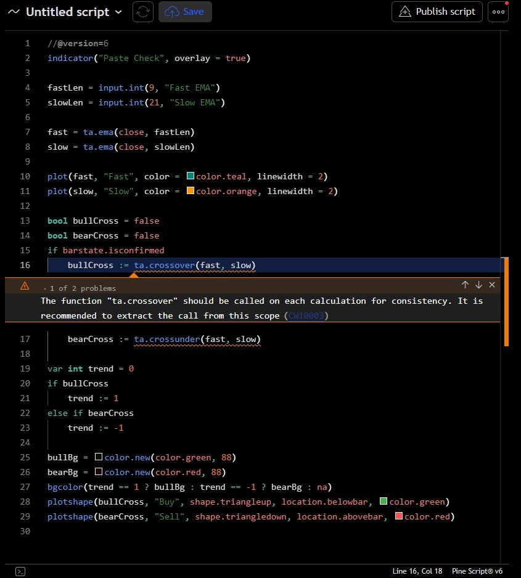
Task: Click "Paste Check" string on line 2
Action: (x=131, y=59)
